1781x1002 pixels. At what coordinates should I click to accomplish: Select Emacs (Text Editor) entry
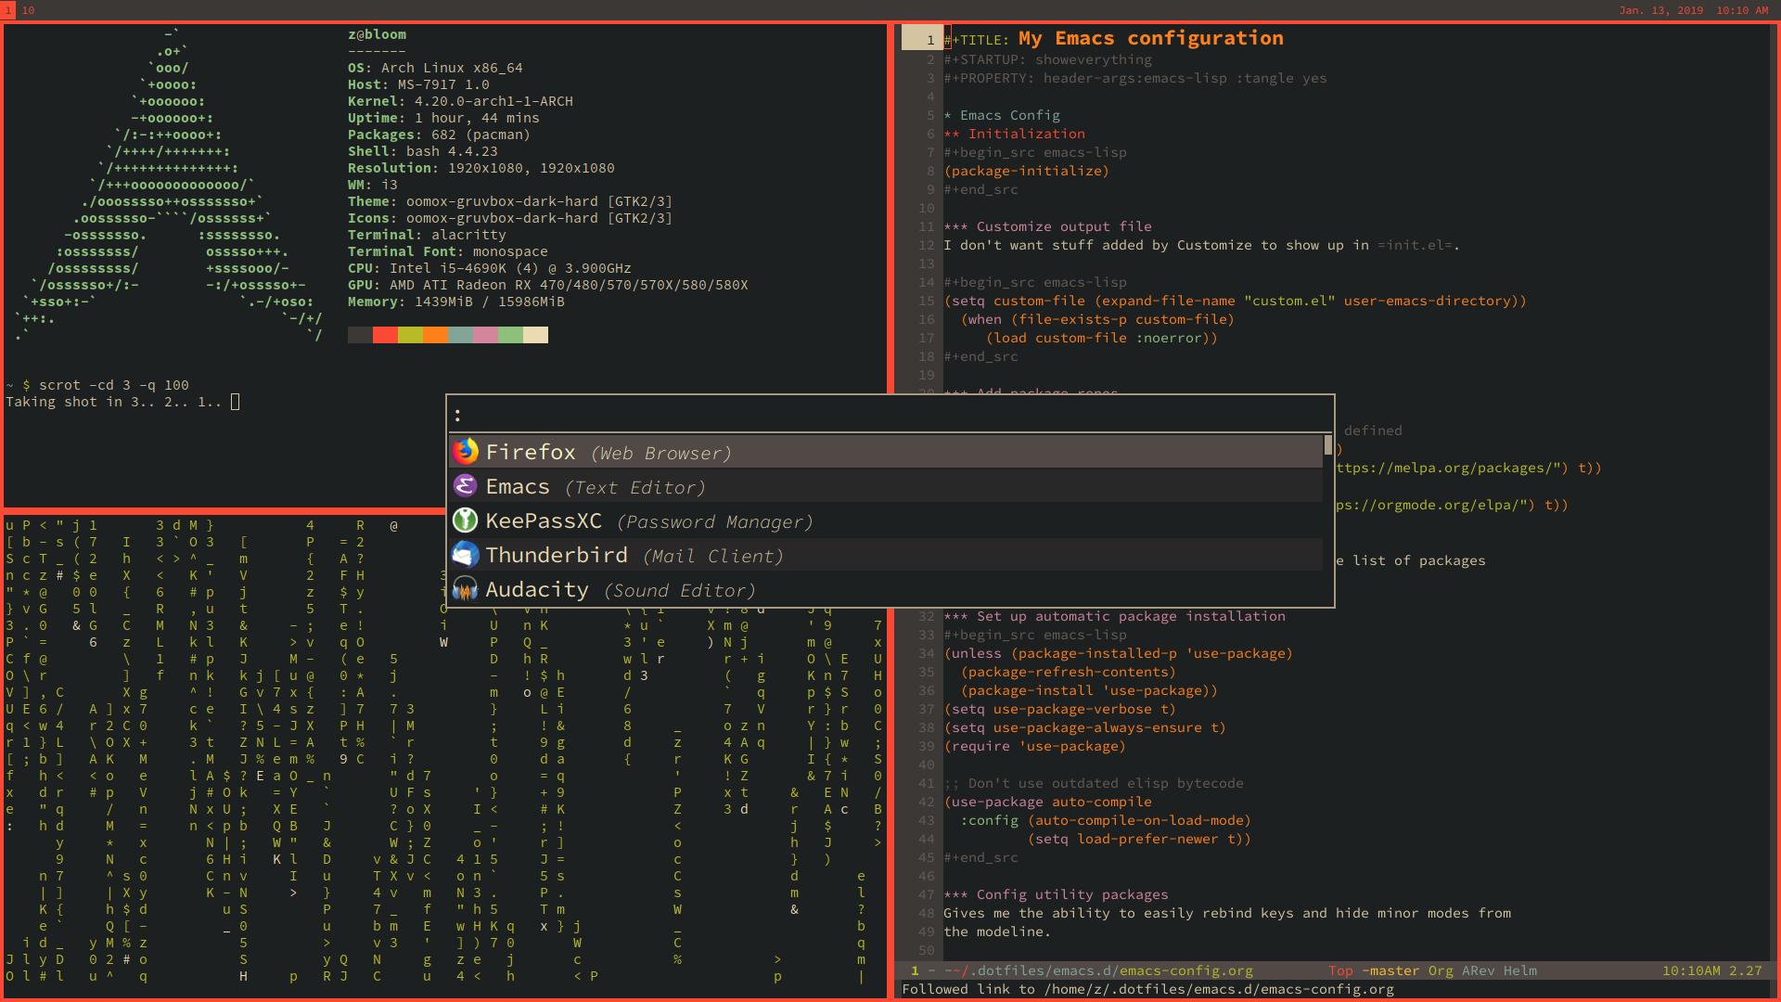point(886,486)
